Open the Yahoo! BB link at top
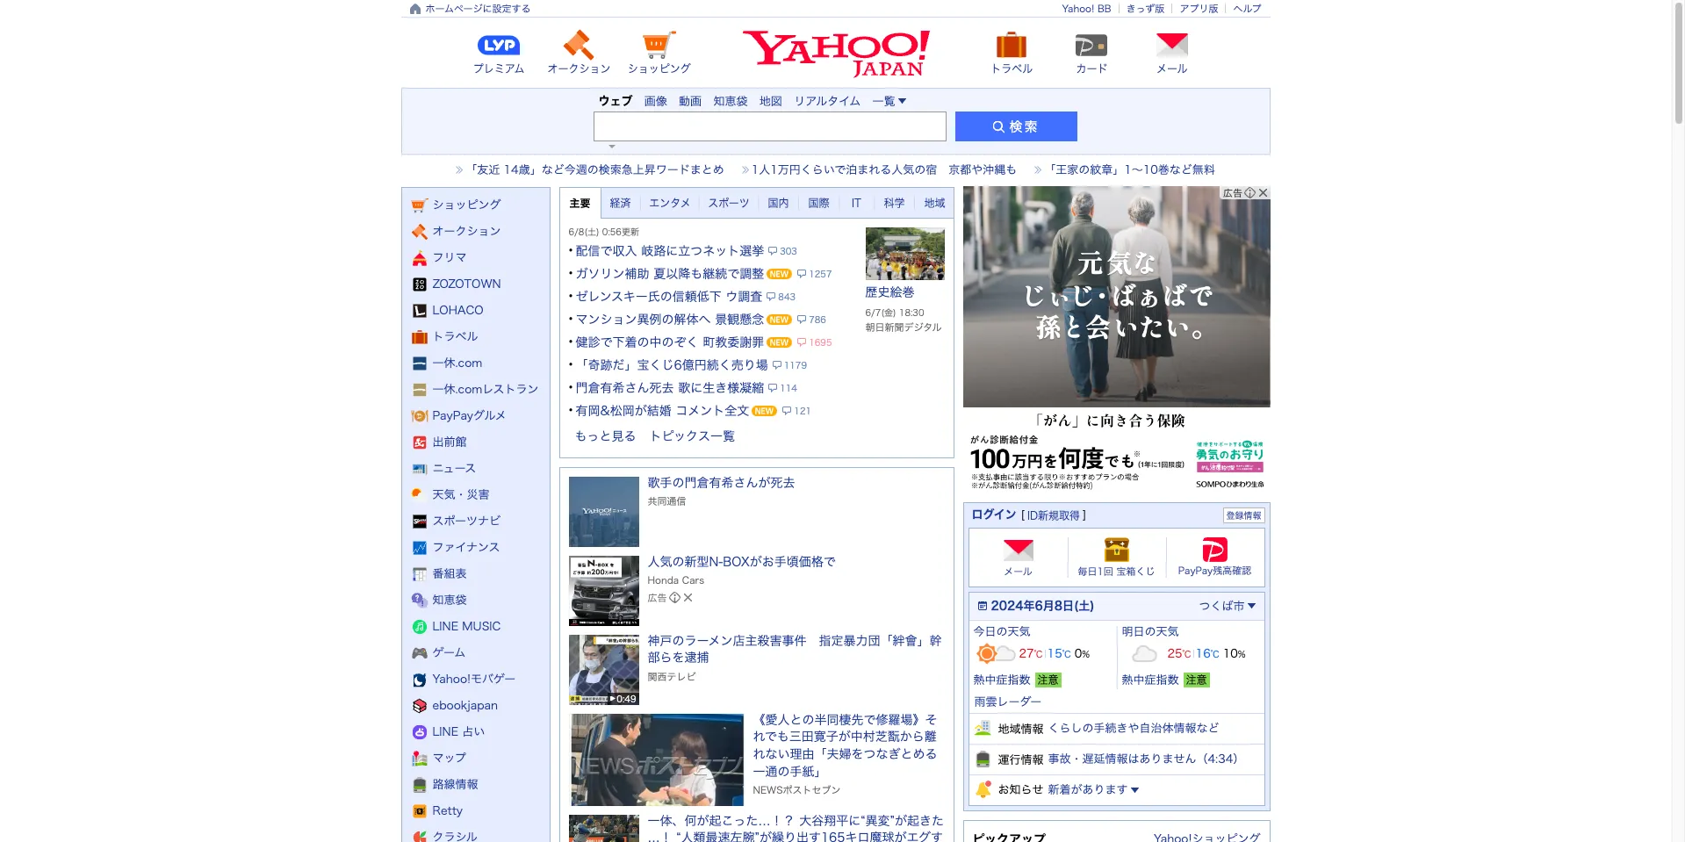 pos(1086,9)
